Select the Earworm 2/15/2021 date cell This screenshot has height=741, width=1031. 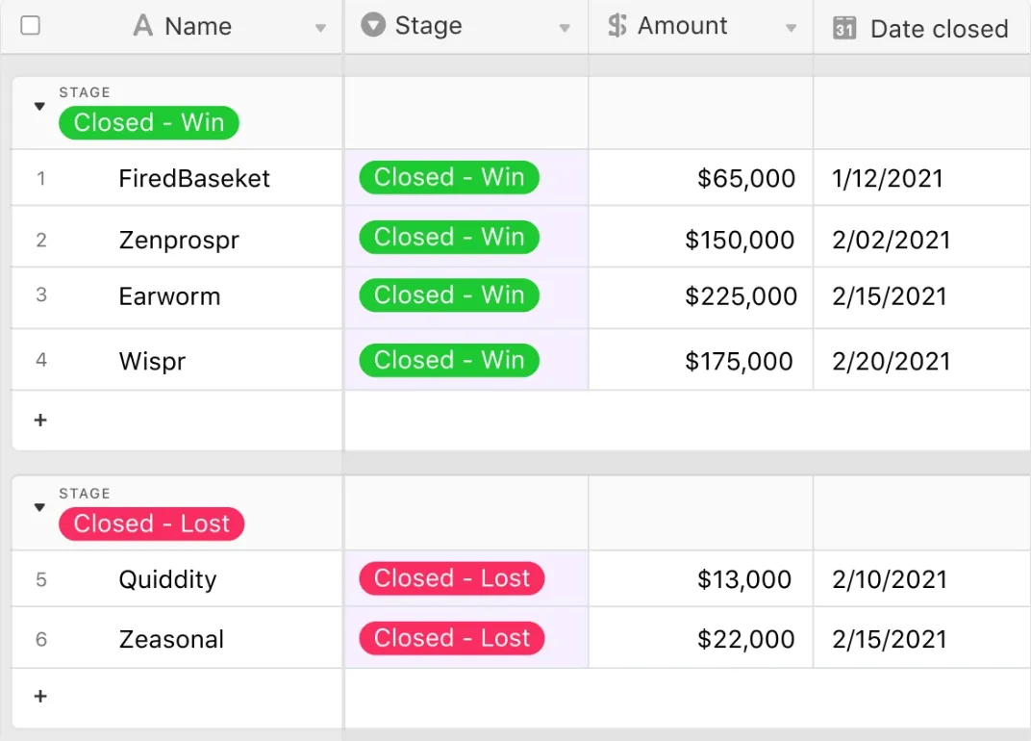point(922,297)
